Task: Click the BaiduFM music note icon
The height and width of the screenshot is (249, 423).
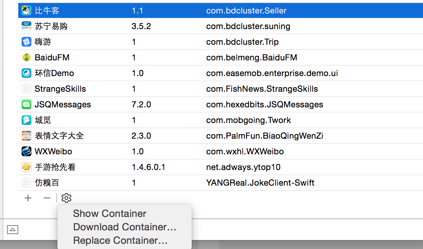Action: (x=26, y=57)
